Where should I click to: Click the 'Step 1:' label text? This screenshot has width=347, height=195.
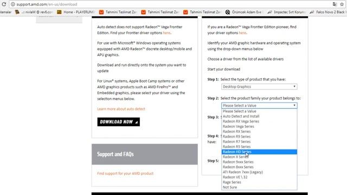pos(213,80)
